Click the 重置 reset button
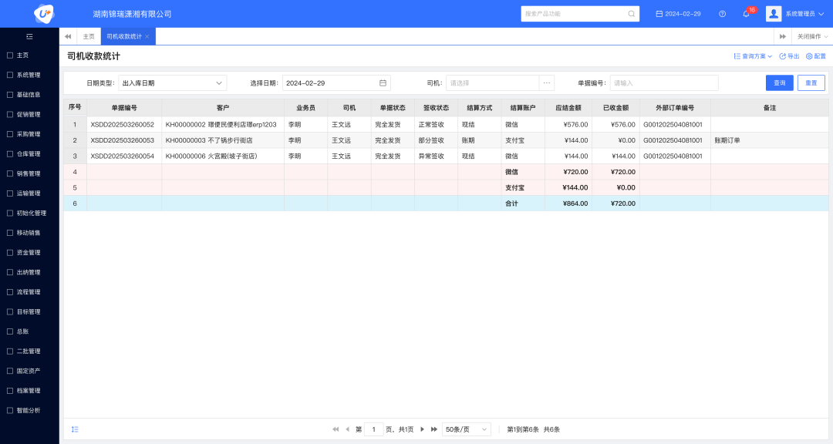This screenshot has width=833, height=444. coord(811,83)
